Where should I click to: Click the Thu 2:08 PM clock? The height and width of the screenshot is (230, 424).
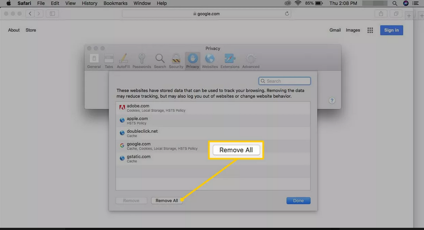coord(343,3)
